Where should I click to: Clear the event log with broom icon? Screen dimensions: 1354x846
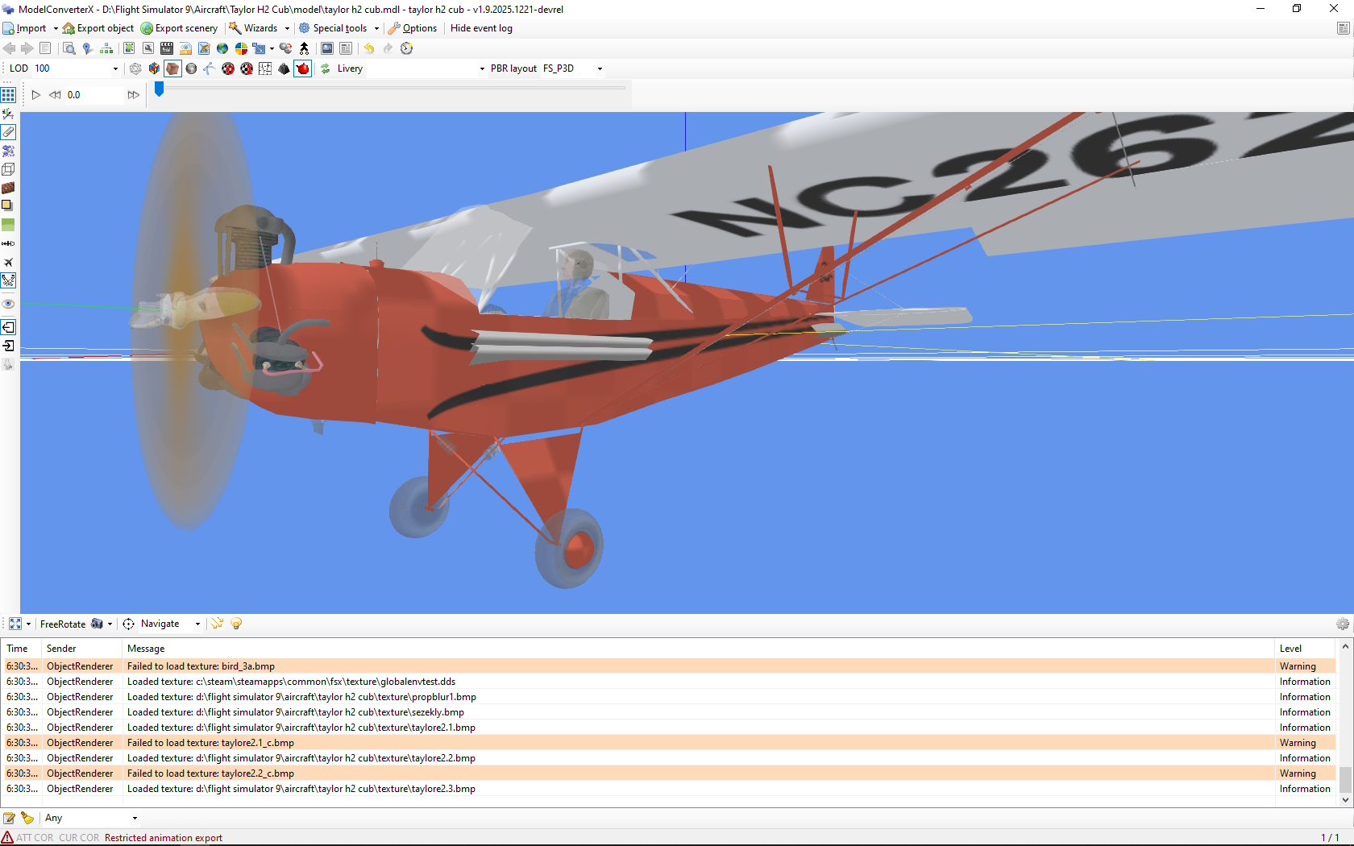27,818
